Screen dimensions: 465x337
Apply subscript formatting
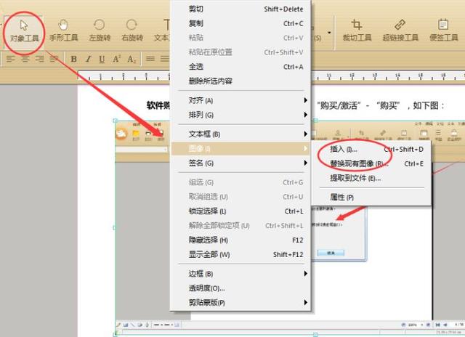(132, 59)
